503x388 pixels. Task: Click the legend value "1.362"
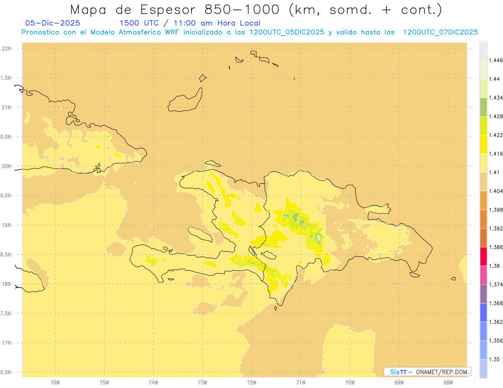pos(496,322)
